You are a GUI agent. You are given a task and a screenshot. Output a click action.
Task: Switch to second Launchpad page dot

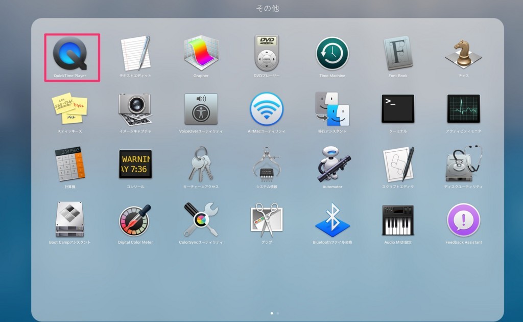[x=278, y=313]
